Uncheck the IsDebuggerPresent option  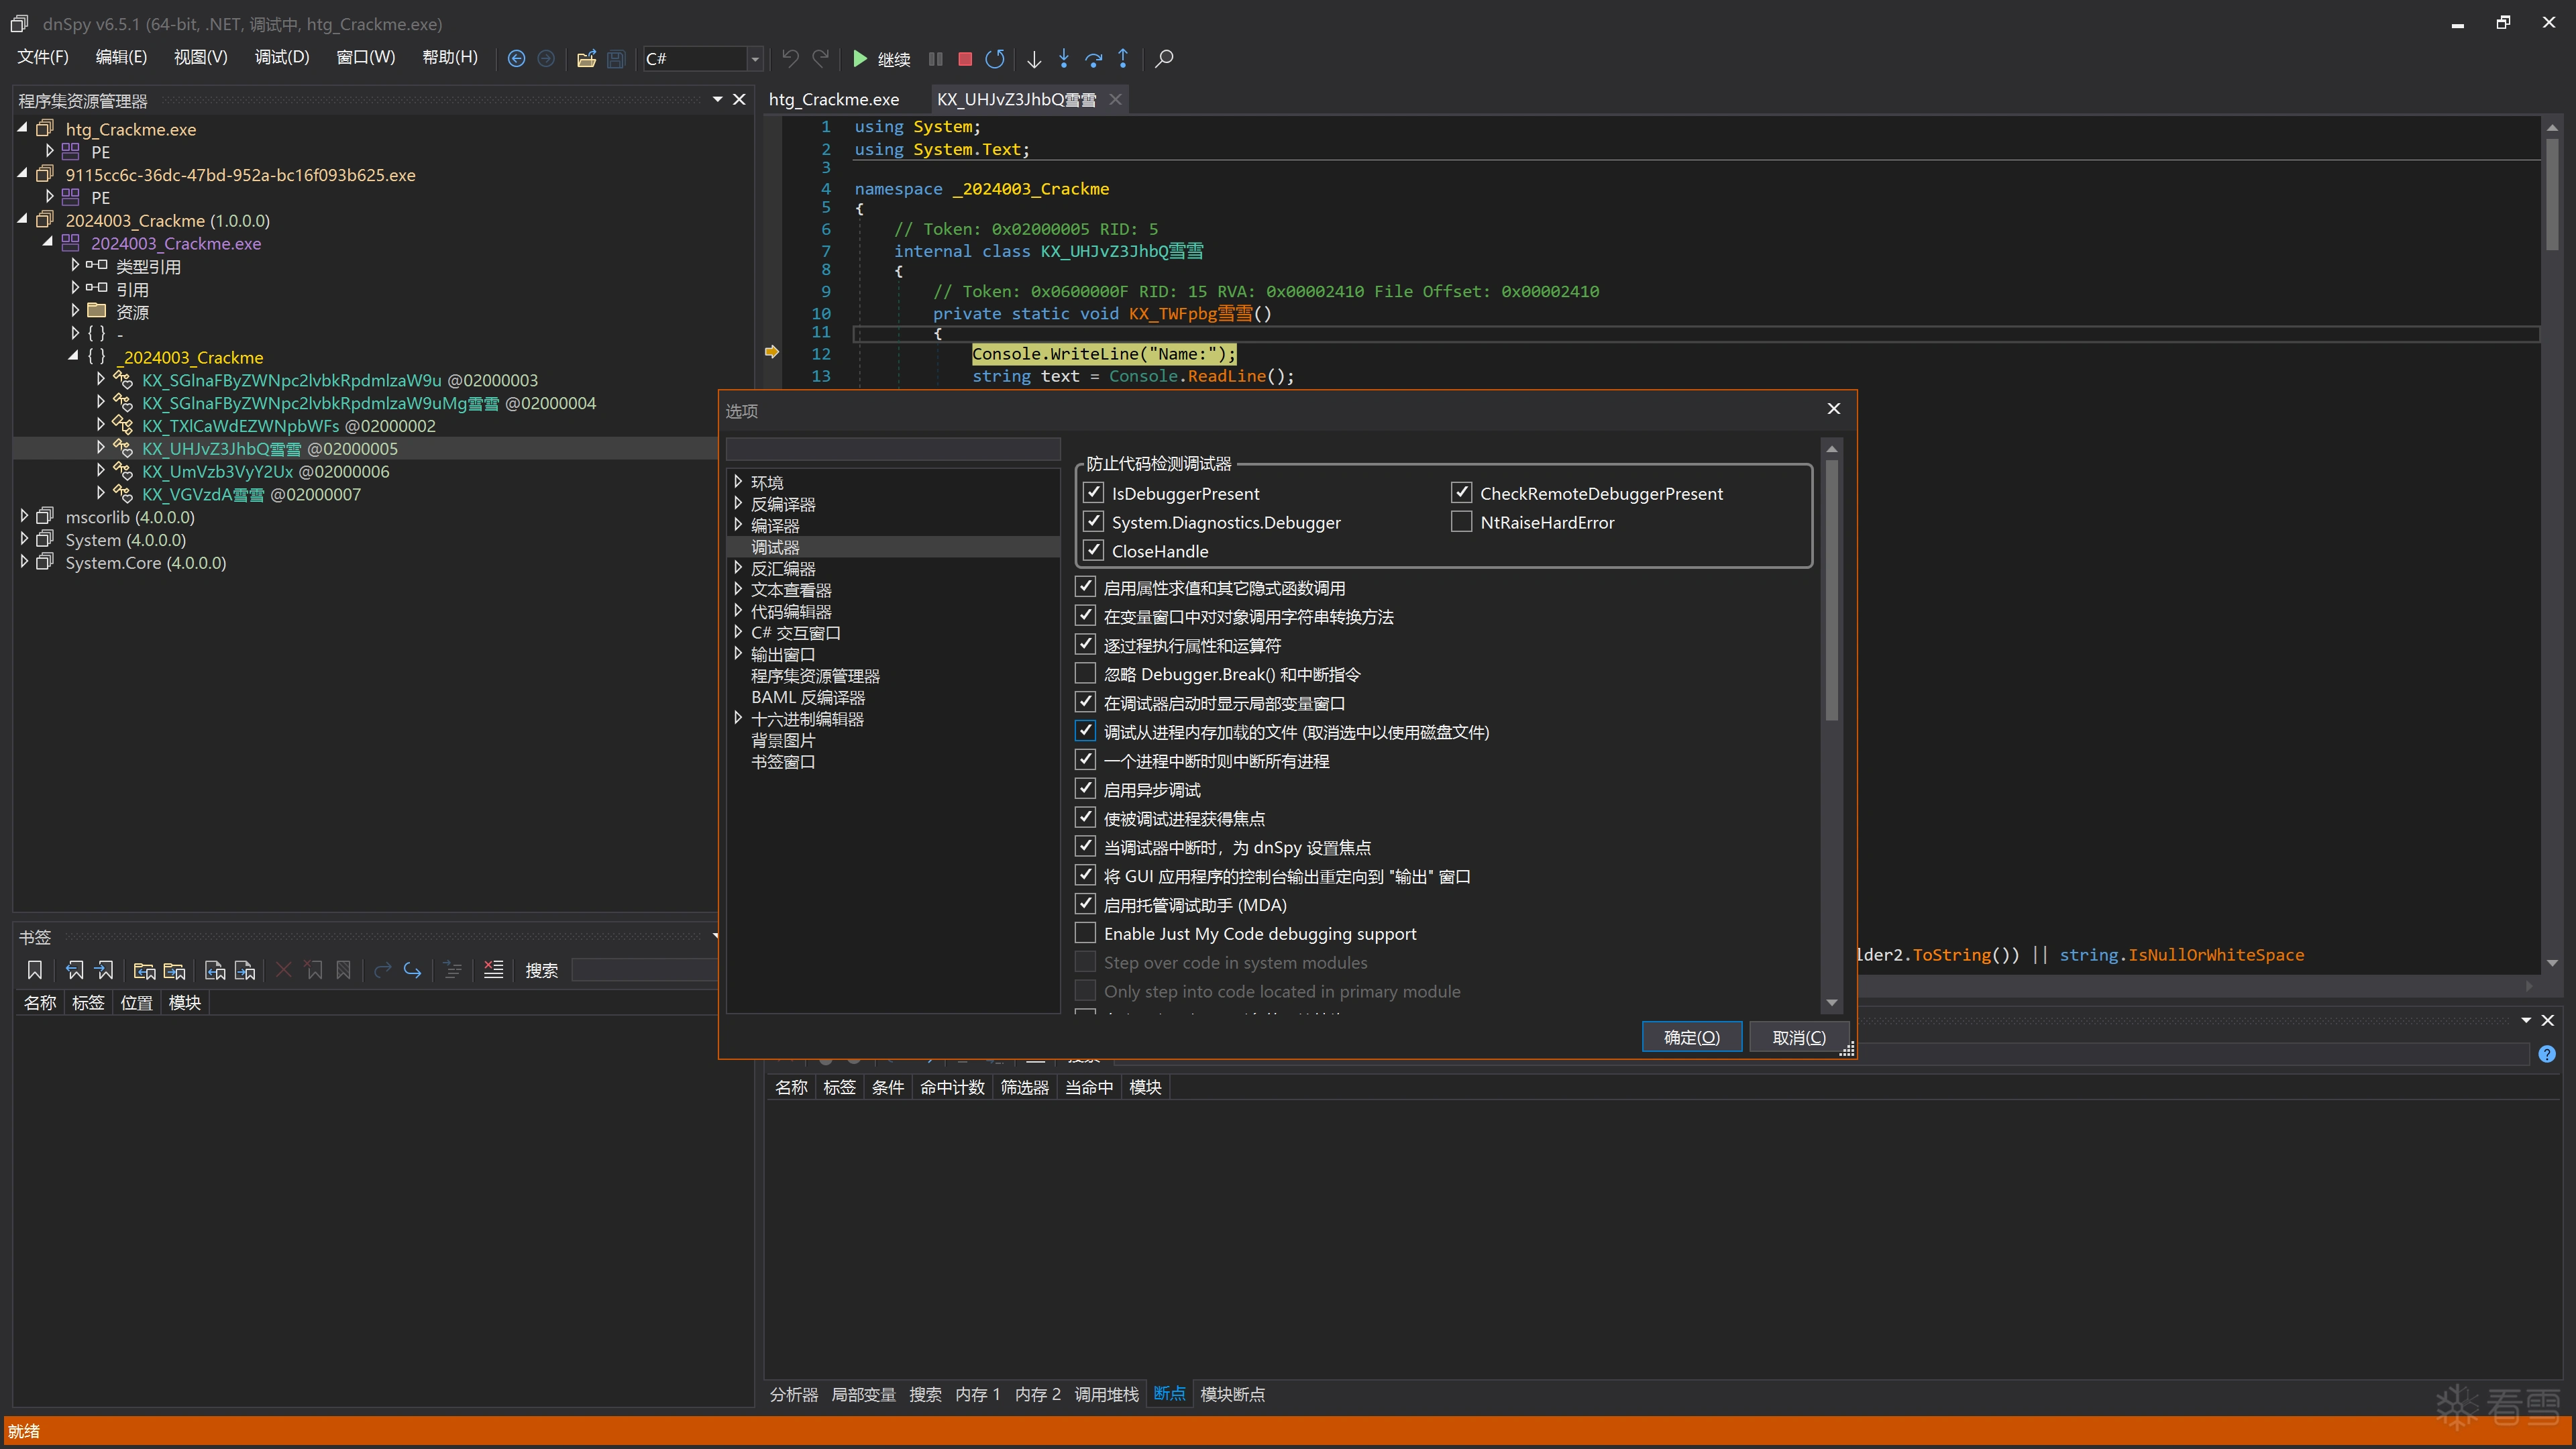[1093, 493]
